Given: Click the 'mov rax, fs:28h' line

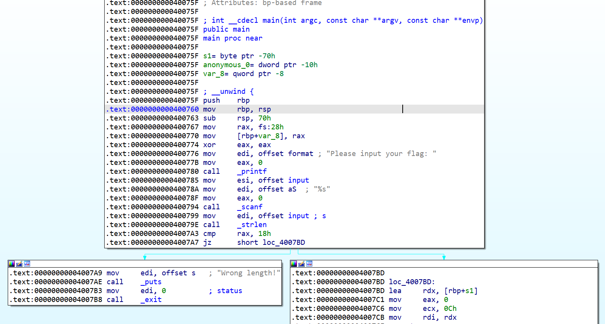Looking at the screenshot, I should [243, 127].
